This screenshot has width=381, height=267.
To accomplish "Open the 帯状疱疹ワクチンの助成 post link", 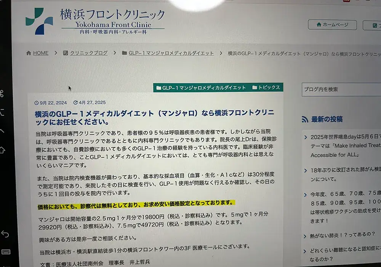I will (x=345, y=207).
